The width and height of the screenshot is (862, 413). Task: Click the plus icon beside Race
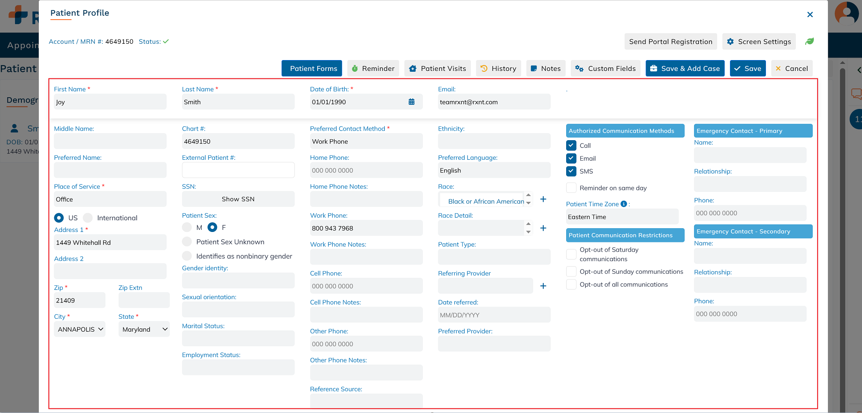(543, 199)
